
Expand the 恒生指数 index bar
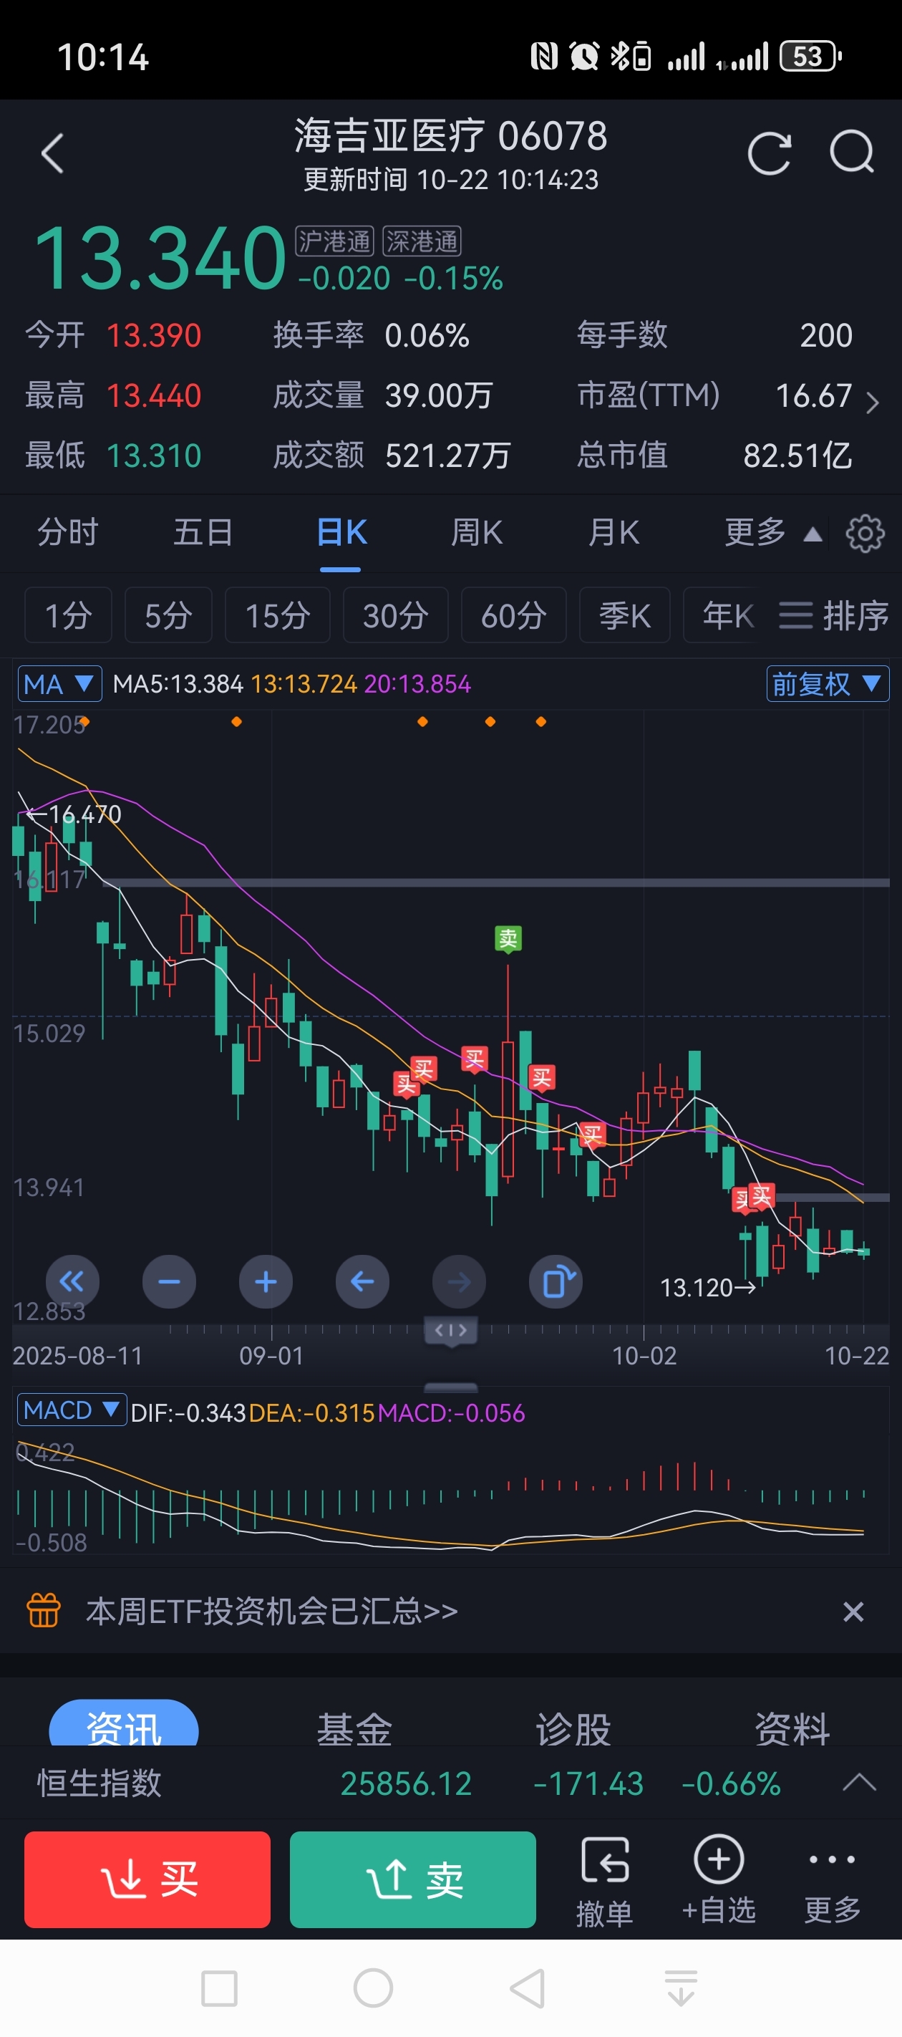coord(858,1782)
